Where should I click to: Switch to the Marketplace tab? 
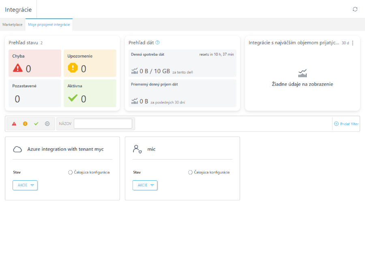[x=13, y=24]
